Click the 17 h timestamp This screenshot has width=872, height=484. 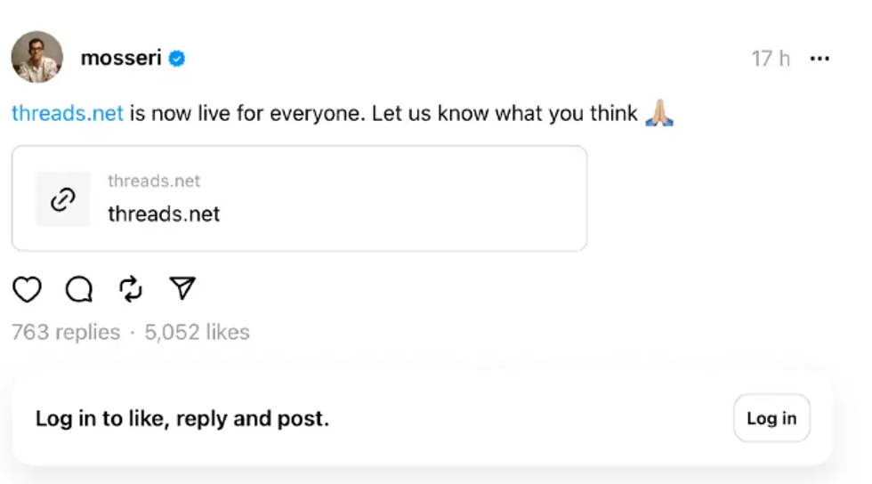point(771,59)
